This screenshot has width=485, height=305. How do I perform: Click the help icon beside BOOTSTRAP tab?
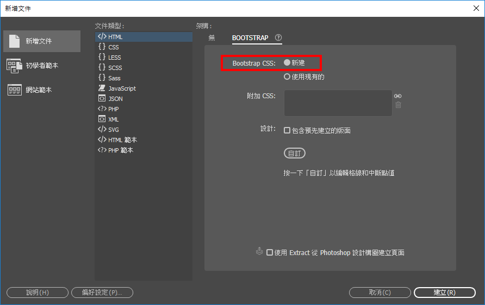click(278, 38)
